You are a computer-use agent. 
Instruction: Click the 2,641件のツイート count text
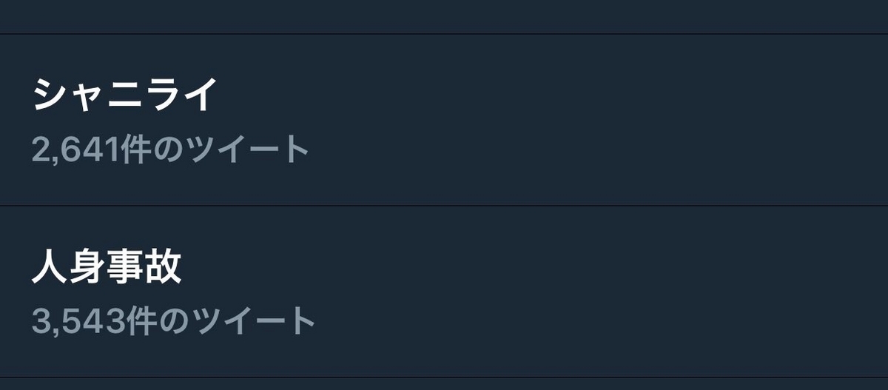170,150
